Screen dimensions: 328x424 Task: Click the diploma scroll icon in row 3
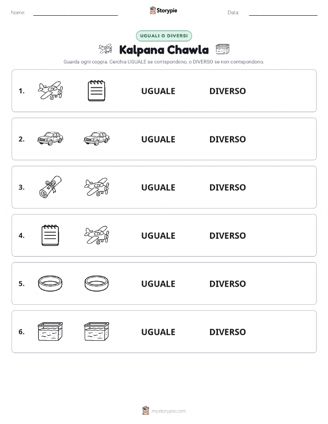tap(50, 187)
